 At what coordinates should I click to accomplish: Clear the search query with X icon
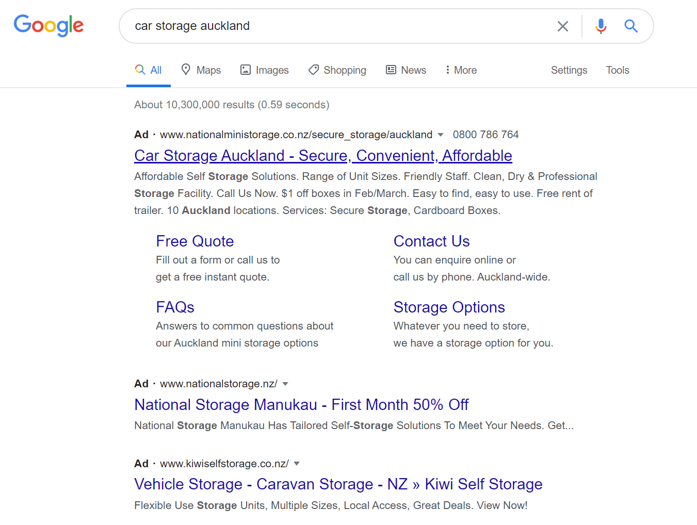tap(563, 26)
